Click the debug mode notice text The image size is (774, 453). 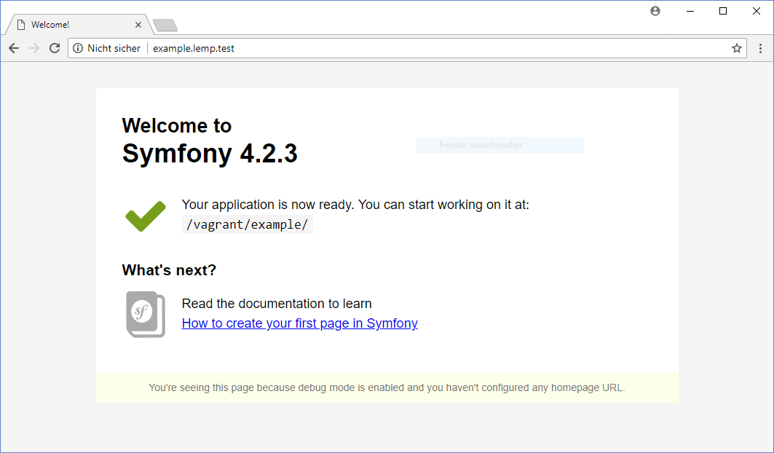[x=387, y=387]
